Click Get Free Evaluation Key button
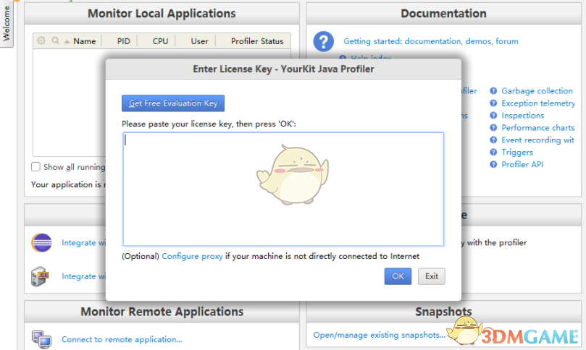The height and width of the screenshot is (350, 586). pyautogui.click(x=173, y=103)
